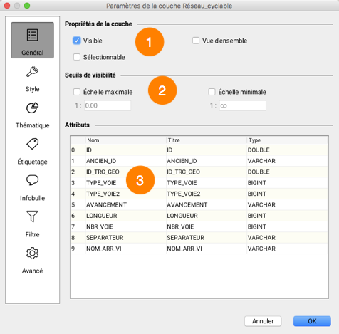Click the green zoom window button

pos(27,6)
